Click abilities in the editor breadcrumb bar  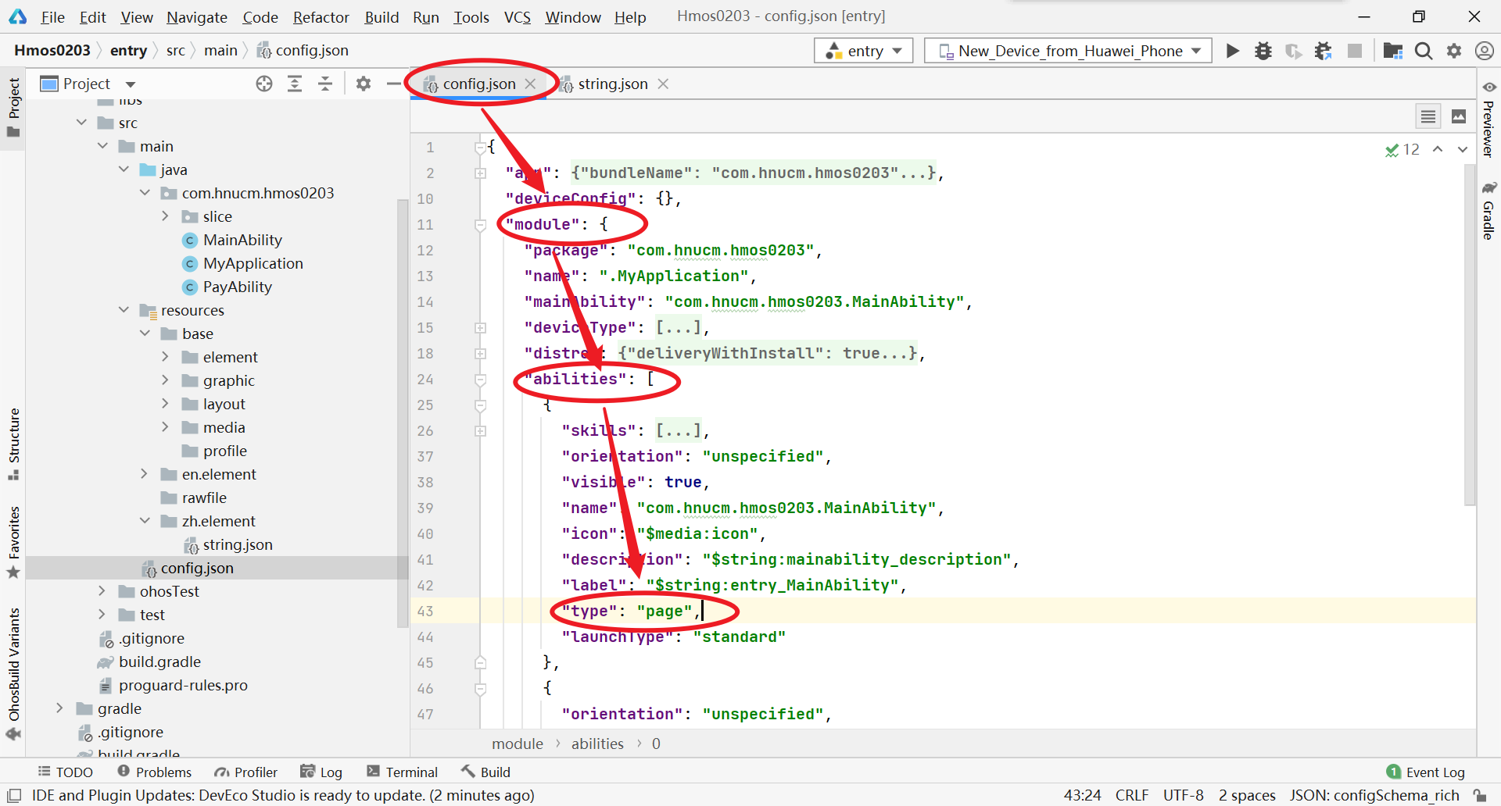(x=597, y=744)
